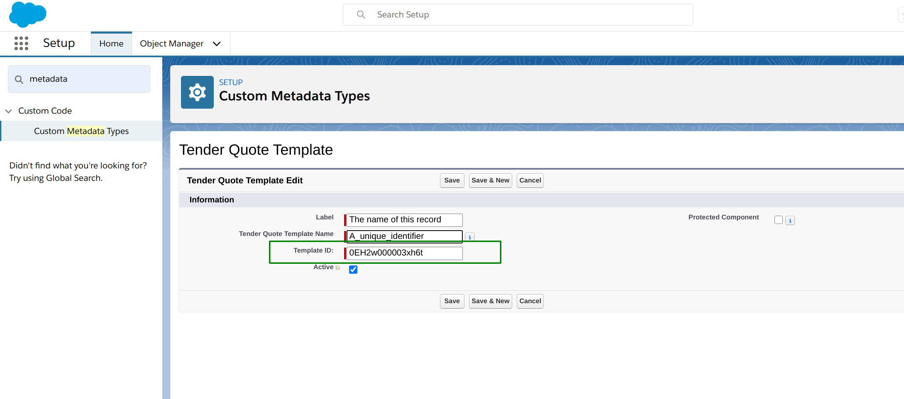Viewport: 904px width, 399px height.
Task: Click the Salesforce cloud logo
Action: 27,15
